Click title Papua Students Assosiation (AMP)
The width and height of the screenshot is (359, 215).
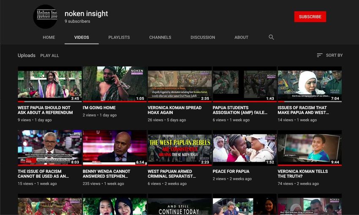click(x=240, y=110)
